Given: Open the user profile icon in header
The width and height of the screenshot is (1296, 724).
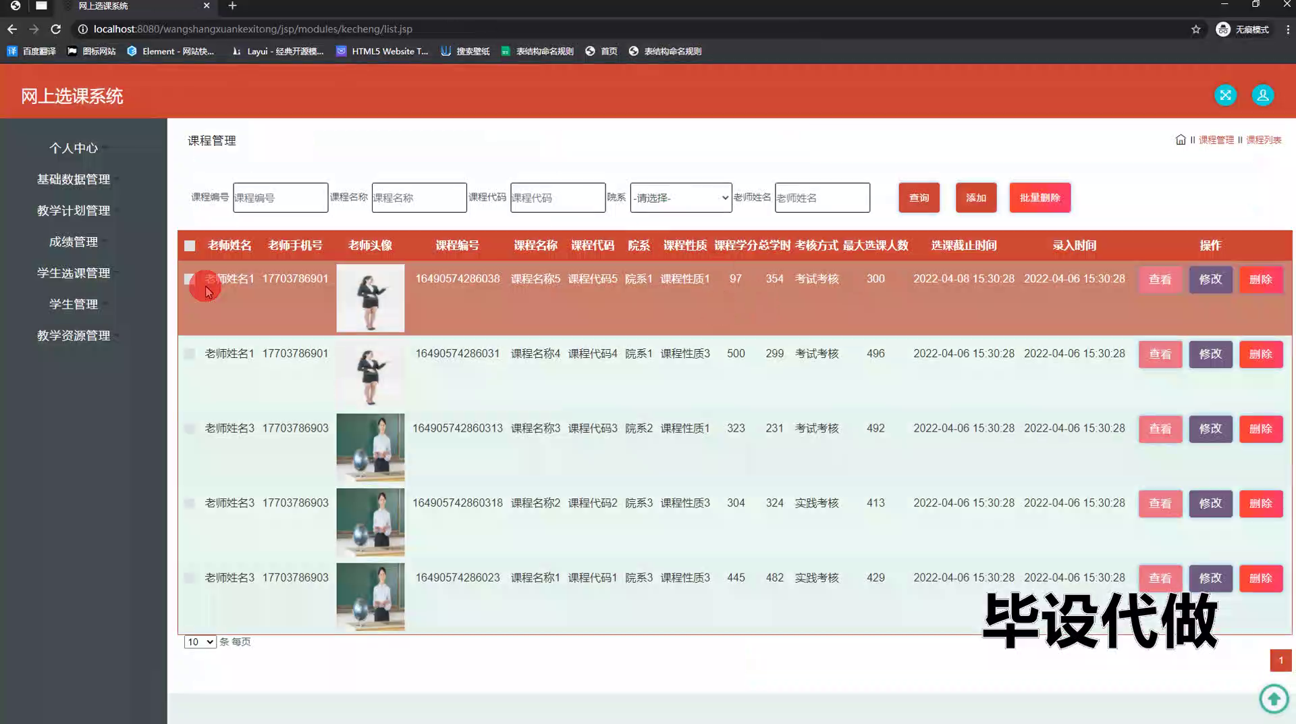Looking at the screenshot, I should (1262, 95).
